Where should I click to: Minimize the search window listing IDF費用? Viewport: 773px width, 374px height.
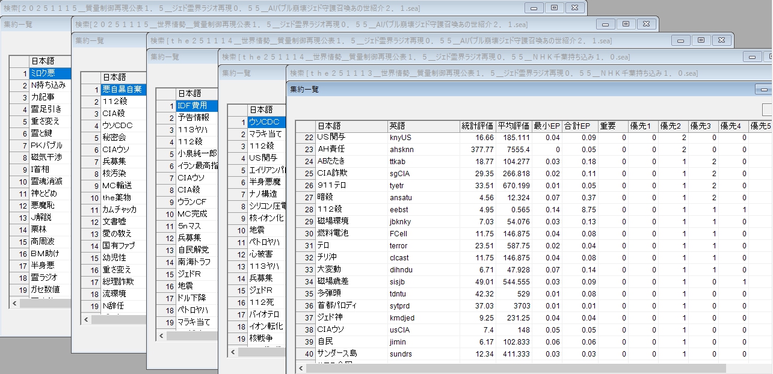click(x=680, y=40)
